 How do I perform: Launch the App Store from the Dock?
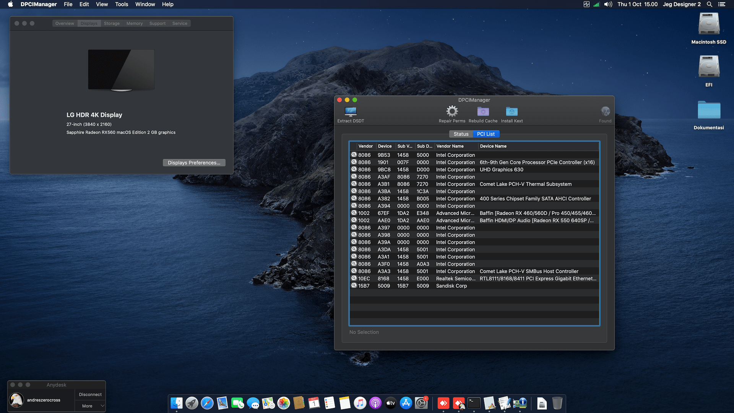click(406, 403)
